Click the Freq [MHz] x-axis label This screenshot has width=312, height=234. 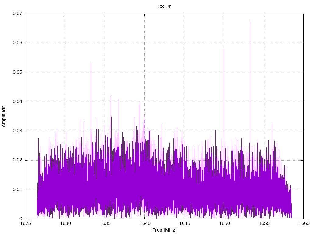pyautogui.click(x=164, y=230)
